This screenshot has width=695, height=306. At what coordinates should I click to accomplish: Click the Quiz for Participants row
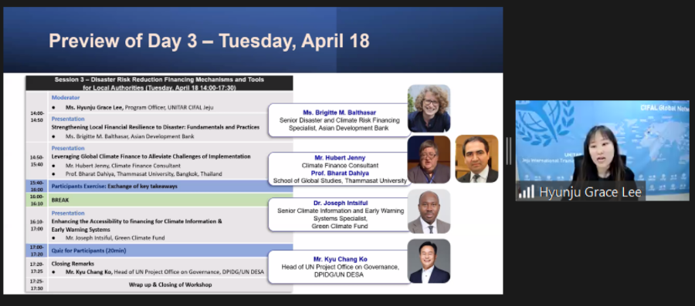pyautogui.click(x=159, y=251)
